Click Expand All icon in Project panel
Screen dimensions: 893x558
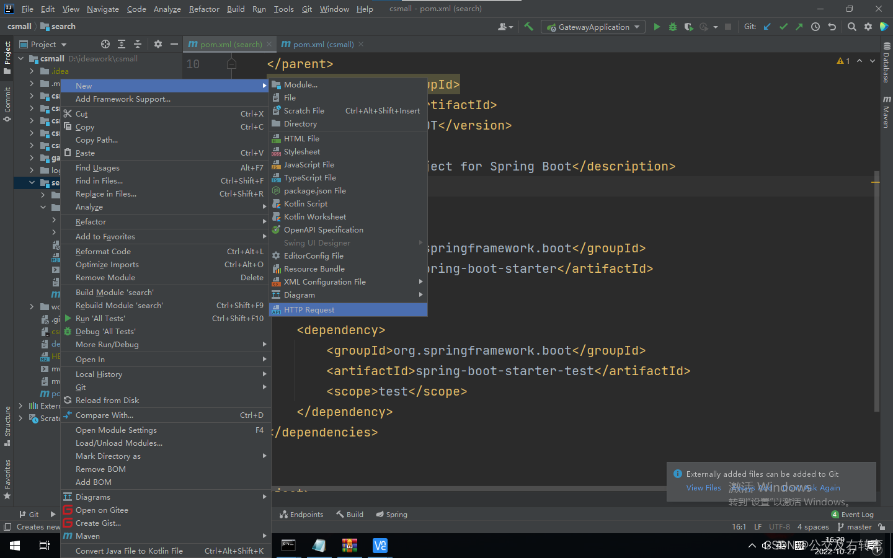122,44
